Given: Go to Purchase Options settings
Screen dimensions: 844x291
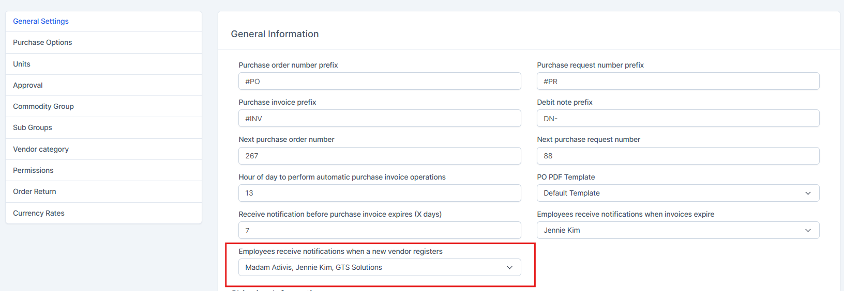Looking at the screenshot, I should click(42, 42).
